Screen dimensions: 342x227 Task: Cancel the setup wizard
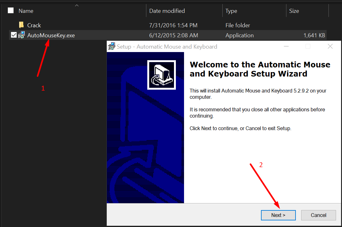pos(318,215)
